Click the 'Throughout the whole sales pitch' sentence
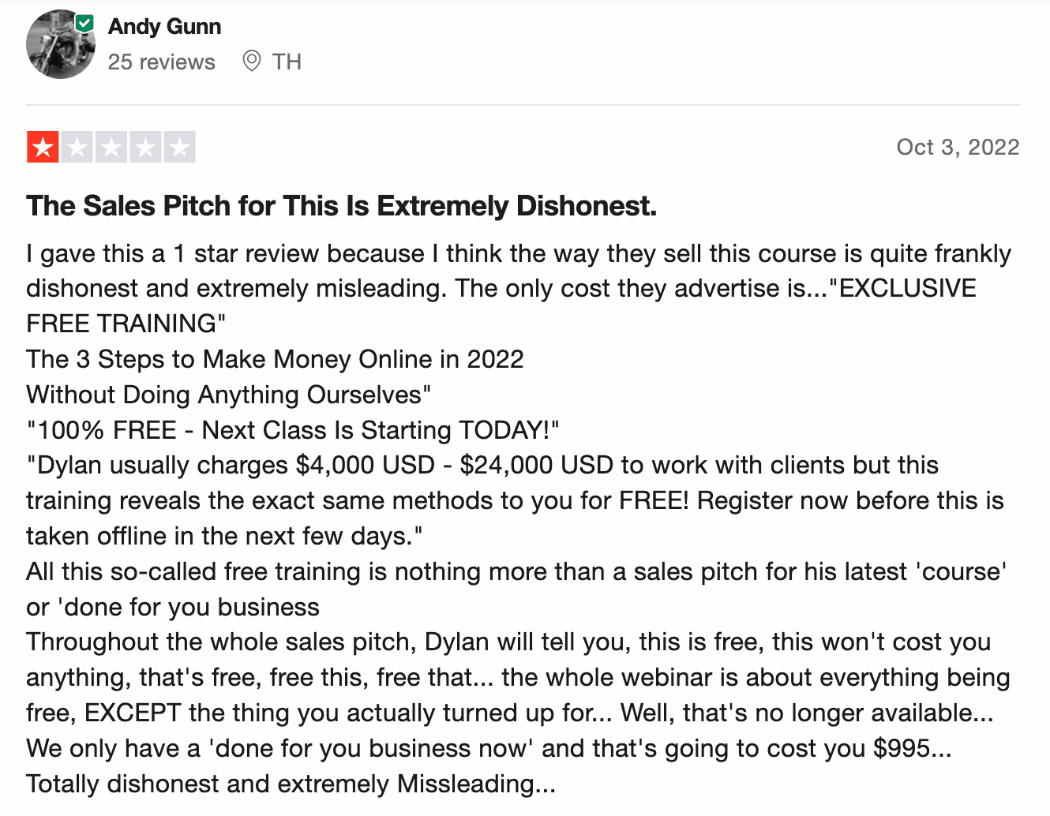 (x=518, y=677)
